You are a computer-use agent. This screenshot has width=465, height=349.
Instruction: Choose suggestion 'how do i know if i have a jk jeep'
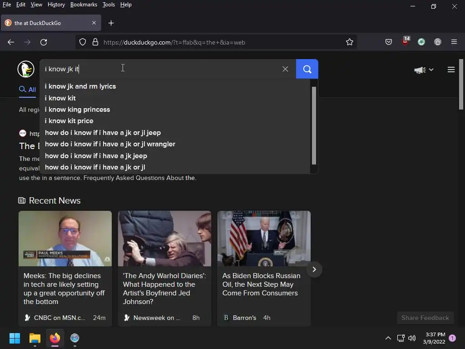click(x=175, y=156)
